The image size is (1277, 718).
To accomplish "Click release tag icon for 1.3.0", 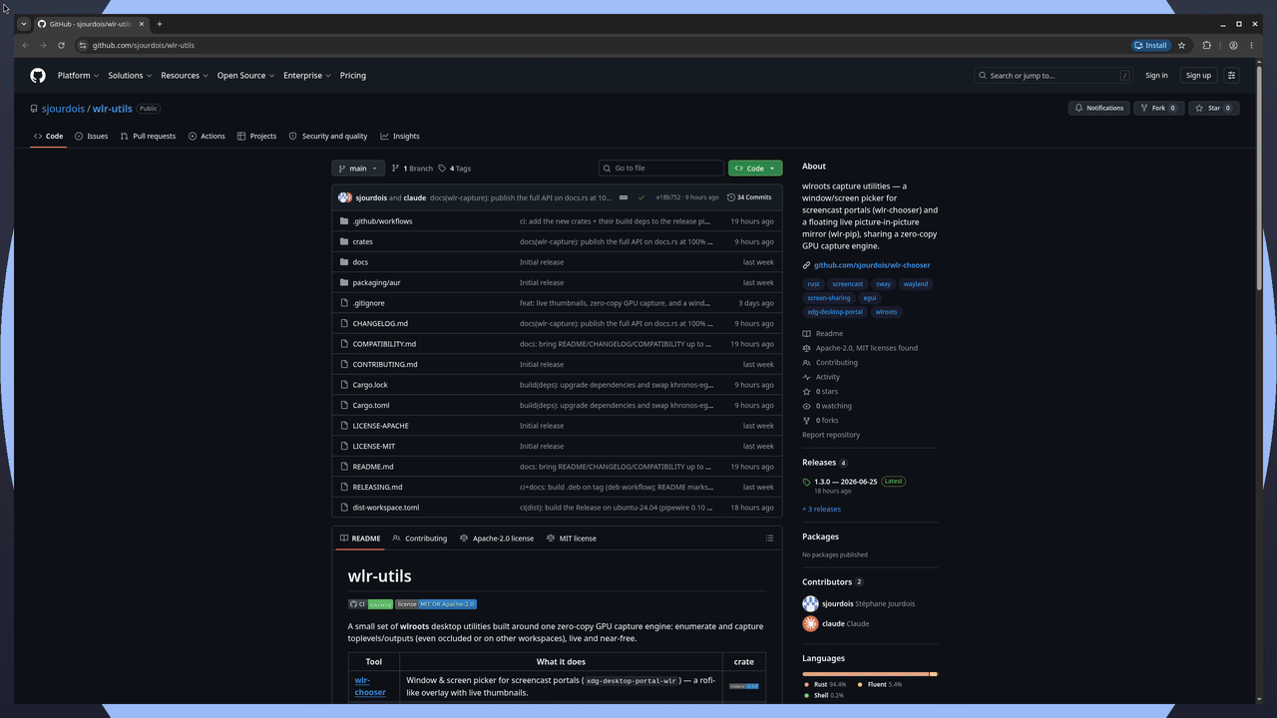I will 807,482.
